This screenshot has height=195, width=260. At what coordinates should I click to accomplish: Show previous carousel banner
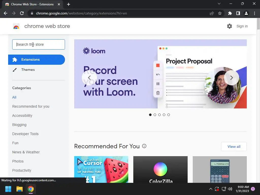[x=89, y=78]
